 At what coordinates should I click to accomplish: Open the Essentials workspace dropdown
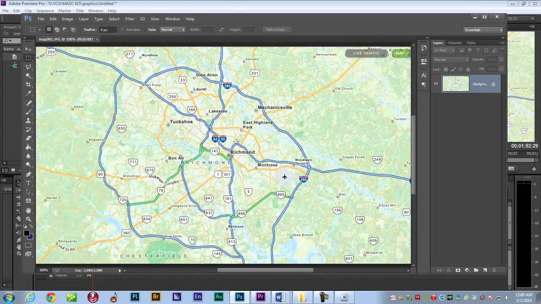484,30
